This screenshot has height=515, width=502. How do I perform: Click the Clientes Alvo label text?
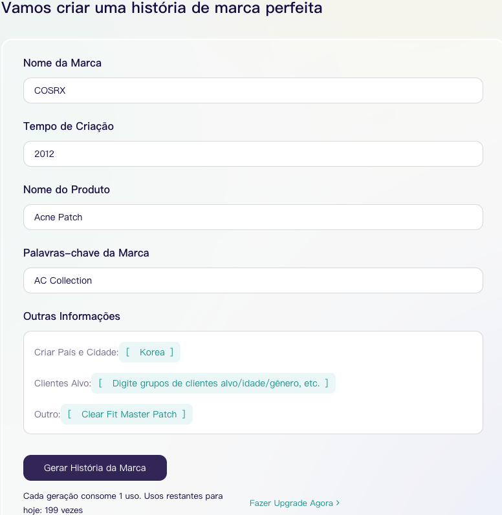click(x=62, y=383)
